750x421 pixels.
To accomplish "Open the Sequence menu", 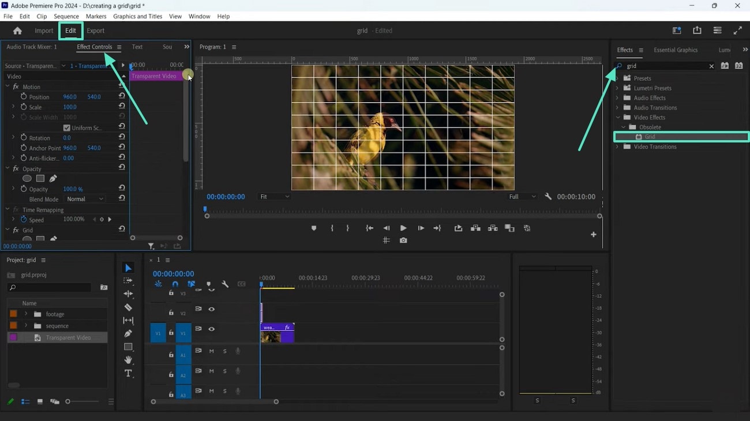I will [66, 16].
